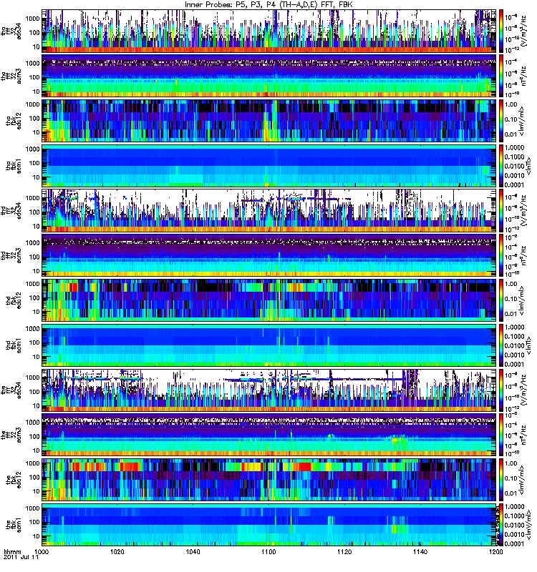Click the 'thd fbk edc12' y-axis label

(x=14, y=300)
